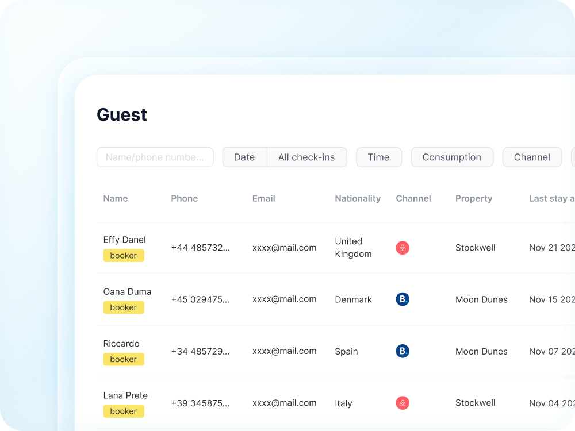This screenshot has height=431, width=575.
Task: Click Stockwell property in Lana Prete's row
Action: [475, 403]
